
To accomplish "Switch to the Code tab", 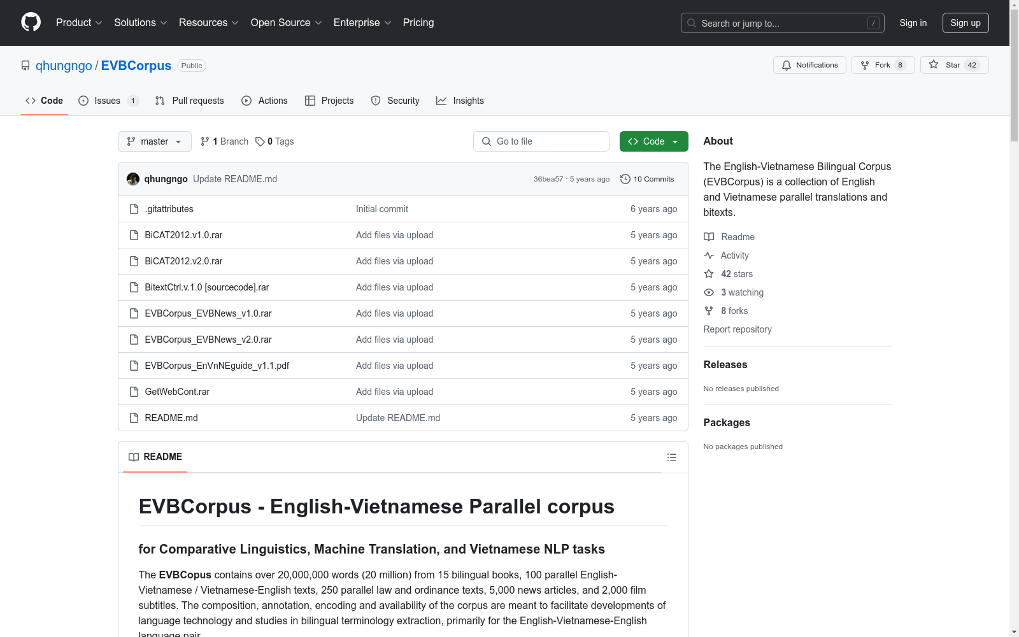I will point(44,101).
